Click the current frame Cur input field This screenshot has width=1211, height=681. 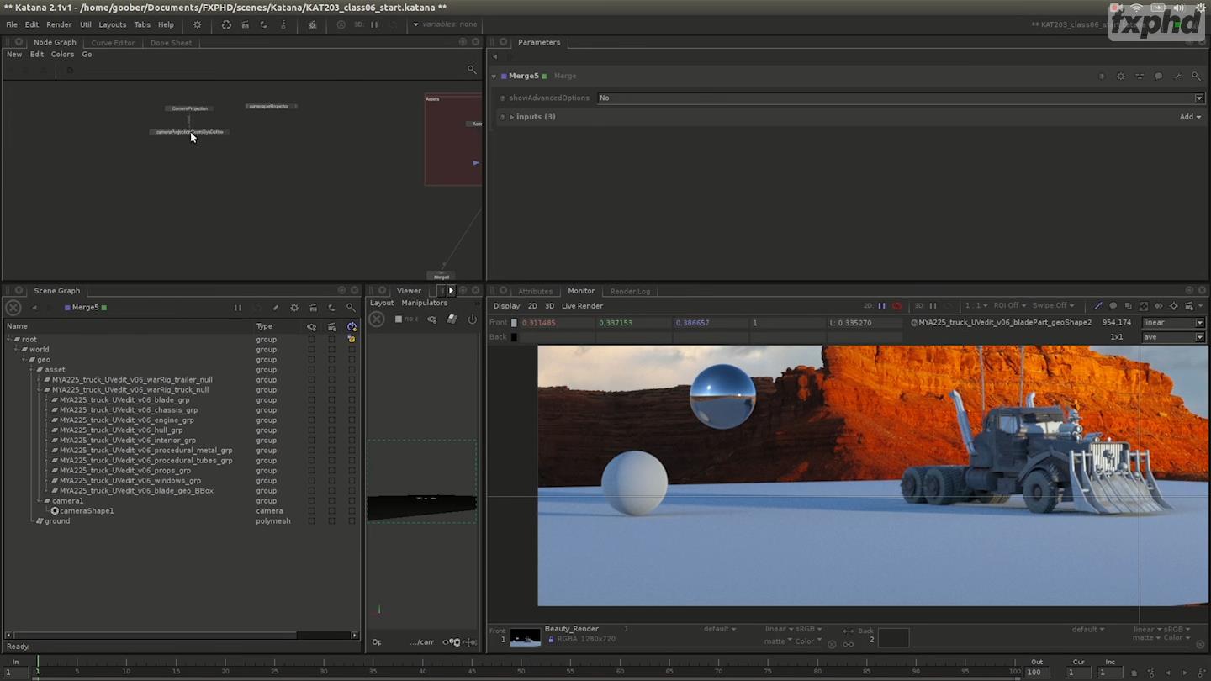1077,673
